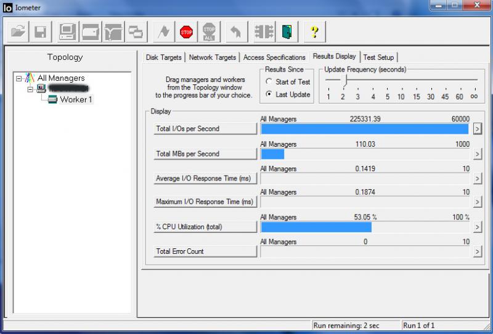Click the Total MBs per Second button
The height and width of the screenshot is (334, 493).
[205, 154]
